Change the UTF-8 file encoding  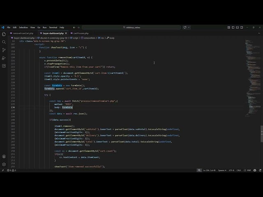(x=231, y=170)
